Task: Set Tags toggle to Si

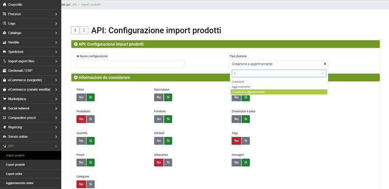Action: [245, 140]
